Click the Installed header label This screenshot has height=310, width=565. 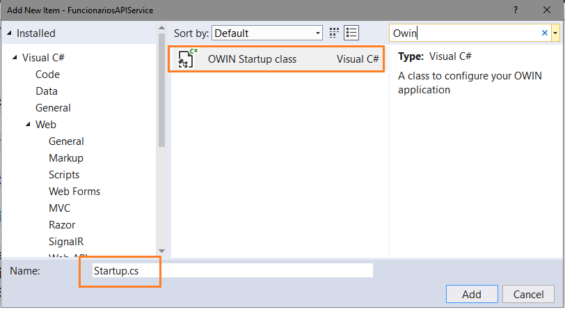(x=36, y=33)
